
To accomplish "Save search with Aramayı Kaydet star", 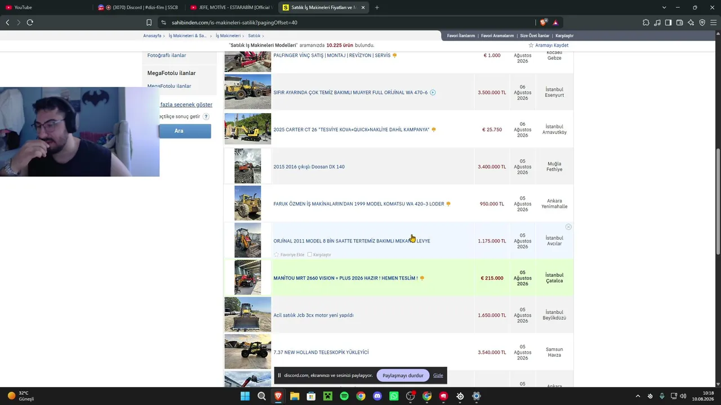I will coord(549,45).
